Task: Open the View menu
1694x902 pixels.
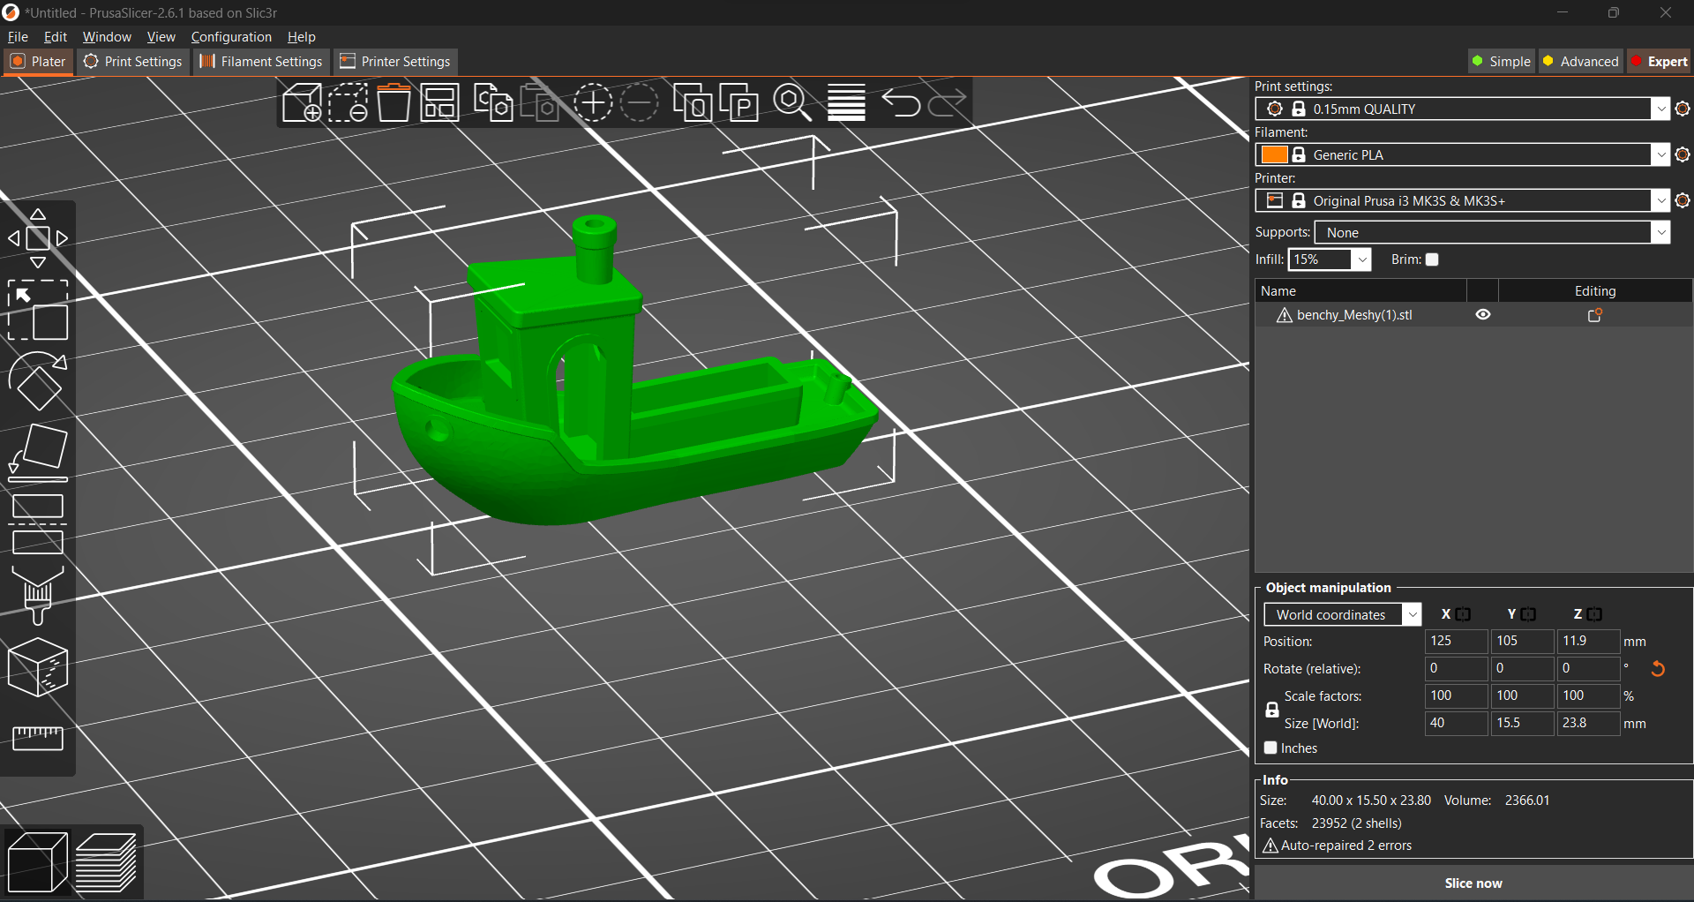Action: (161, 37)
